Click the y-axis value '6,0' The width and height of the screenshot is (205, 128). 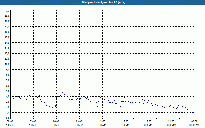point(8,86)
